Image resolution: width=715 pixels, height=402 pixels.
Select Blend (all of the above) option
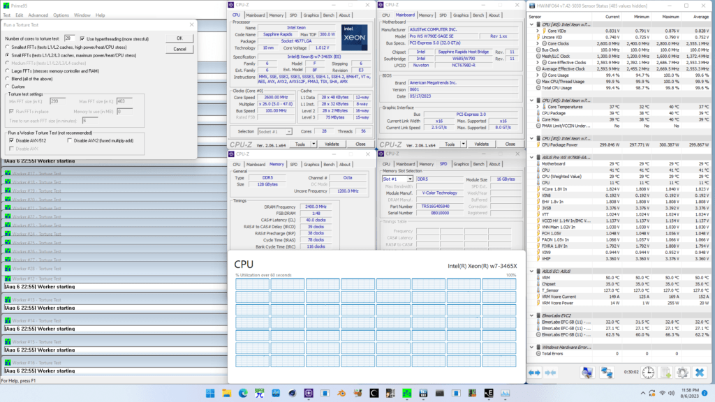coord(7,78)
